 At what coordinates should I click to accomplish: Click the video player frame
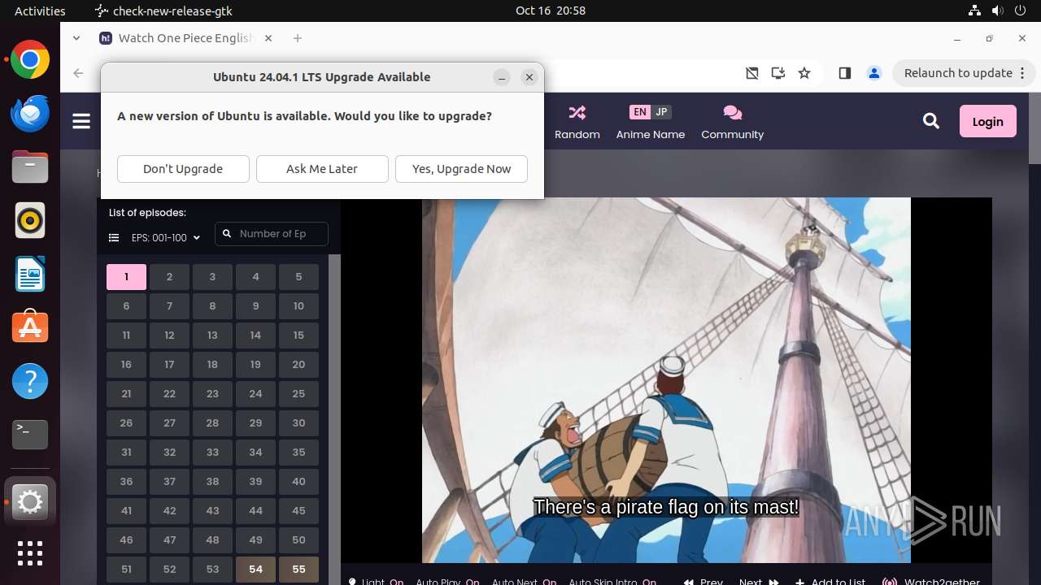tap(666, 380)
